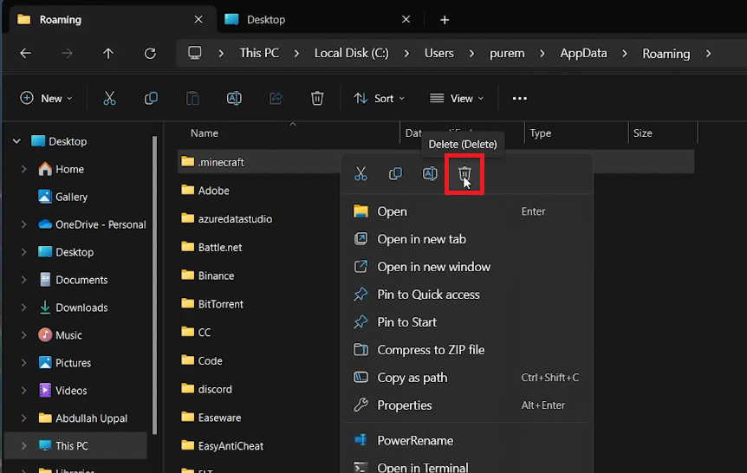
Task: Click the Cut scissors icon in context menu
Action: coord(361,174)
